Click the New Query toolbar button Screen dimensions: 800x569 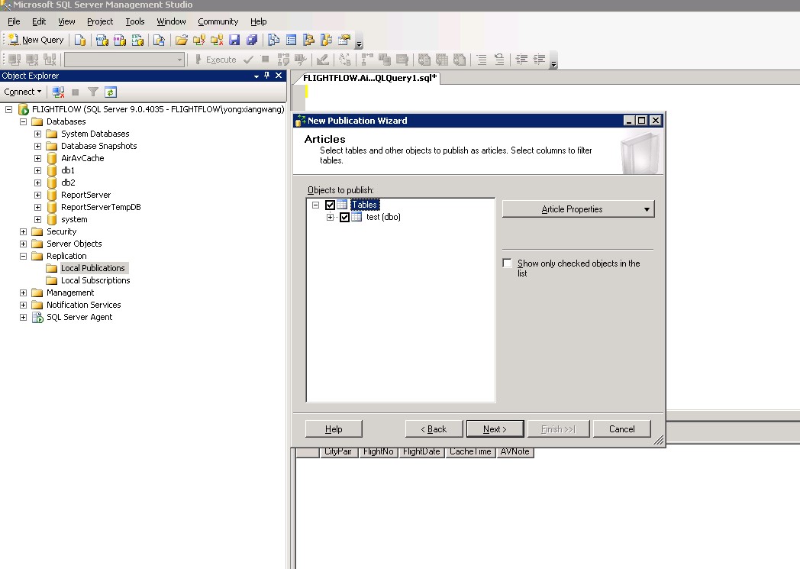pyautogui.click(x=36, y=40)
